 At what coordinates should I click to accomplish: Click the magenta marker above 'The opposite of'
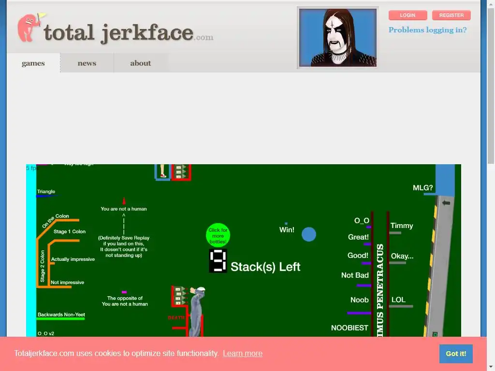coord(124,292)
